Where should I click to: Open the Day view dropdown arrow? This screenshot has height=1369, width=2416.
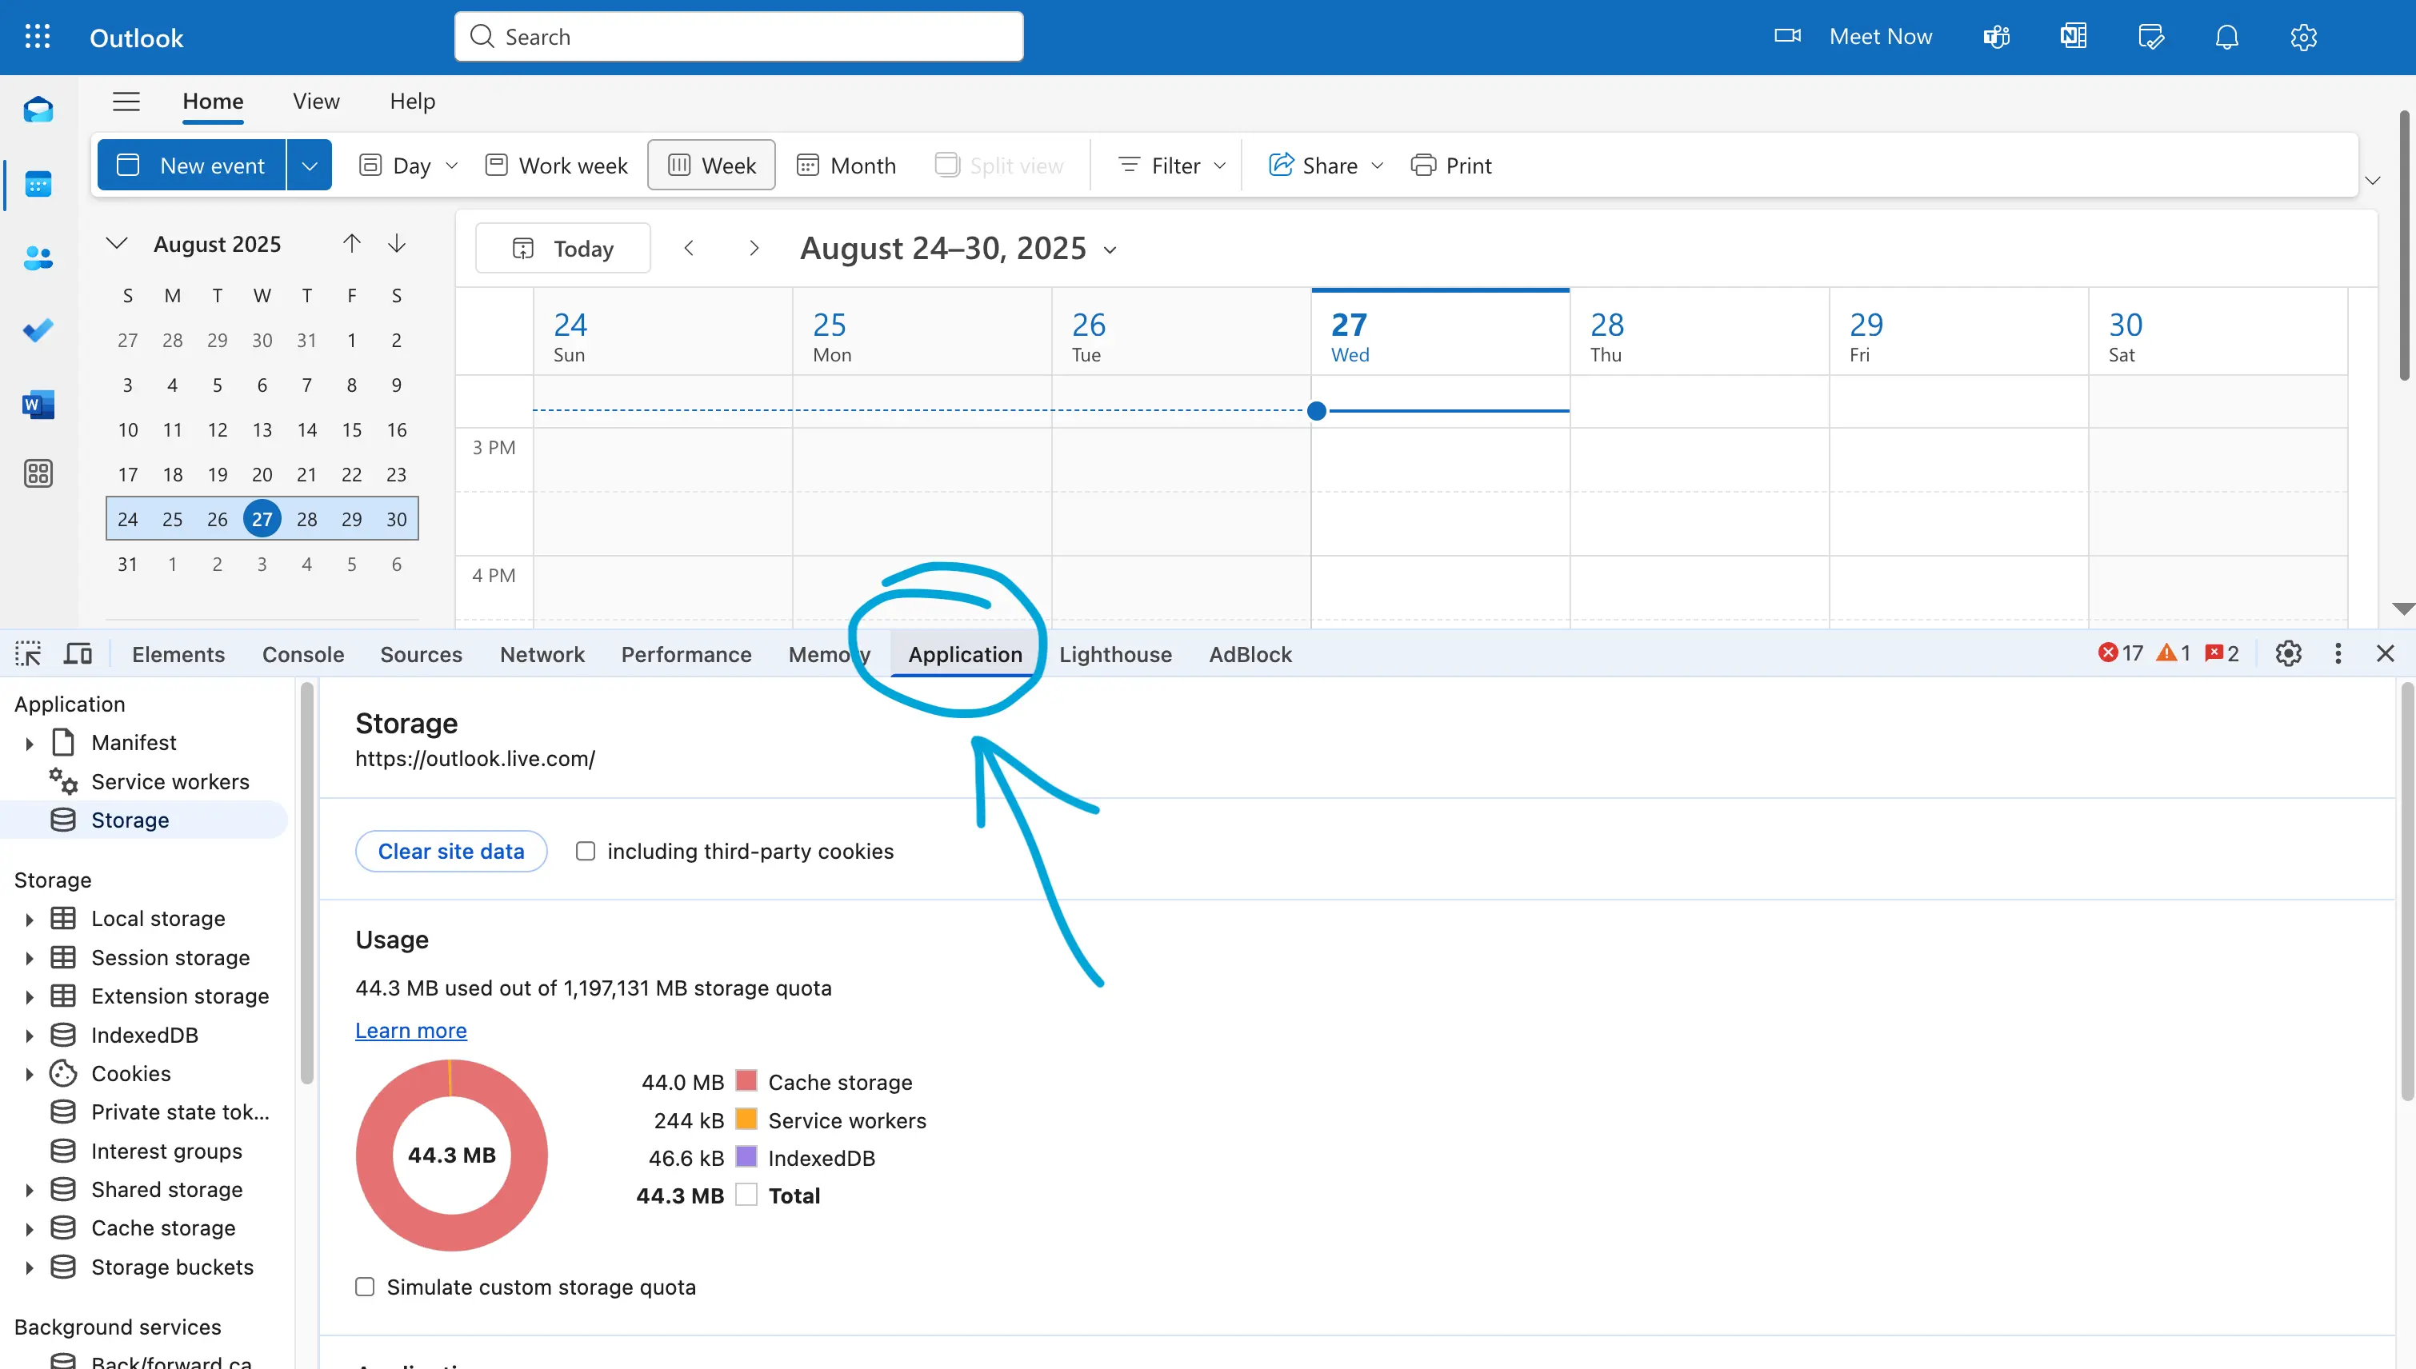coord(451,166)
